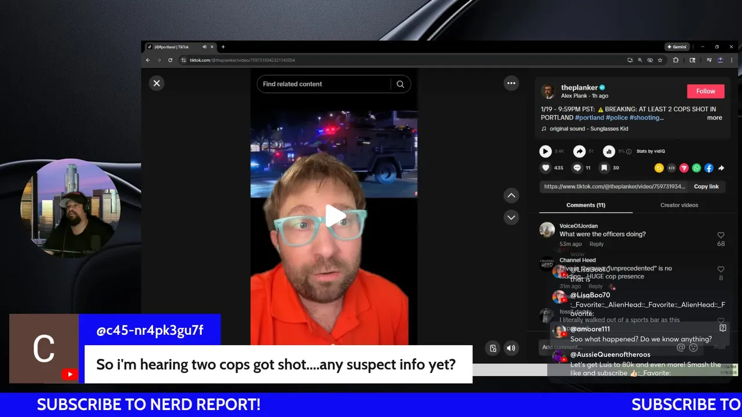Image resolution: width=742 pixels, height=417 pixels.
Task: Open VoiceOfJordan commenter avatar
Action: (x=547, y=230)
